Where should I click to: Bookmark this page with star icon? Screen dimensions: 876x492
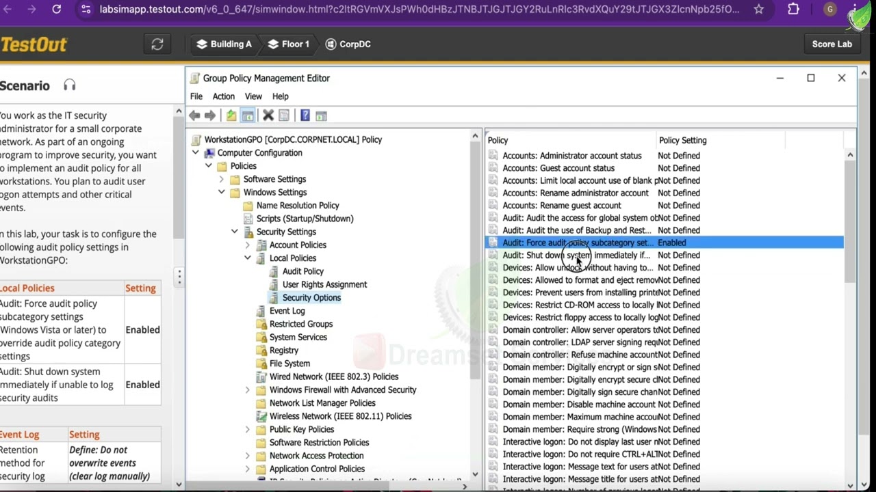[758, 9]
